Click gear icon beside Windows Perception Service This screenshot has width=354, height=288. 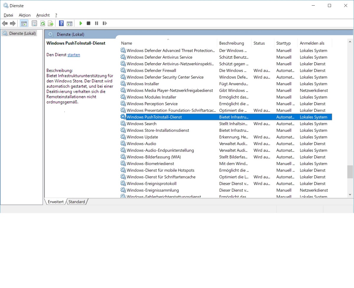coord(123,104)
